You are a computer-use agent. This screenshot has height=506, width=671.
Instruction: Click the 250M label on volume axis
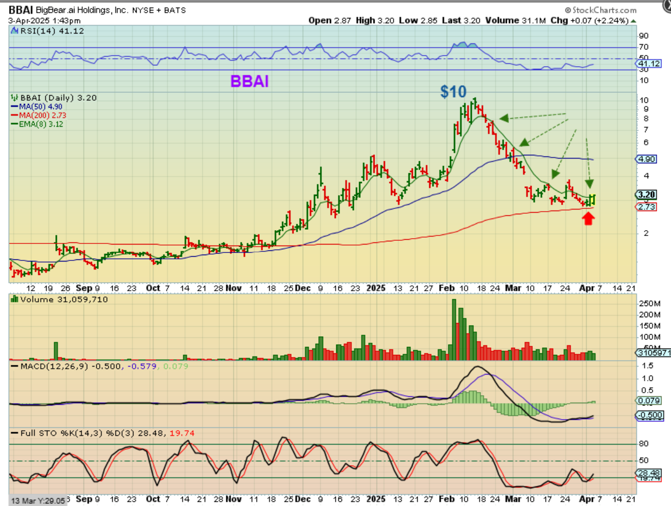tap(650, 303)
